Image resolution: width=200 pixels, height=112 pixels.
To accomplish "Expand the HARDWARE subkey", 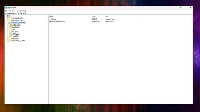I will pyautogui.click(x=9, y=27).
